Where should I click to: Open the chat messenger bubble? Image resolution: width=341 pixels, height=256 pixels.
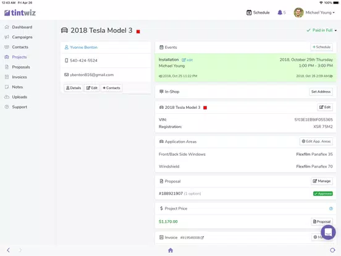[328, 233]
